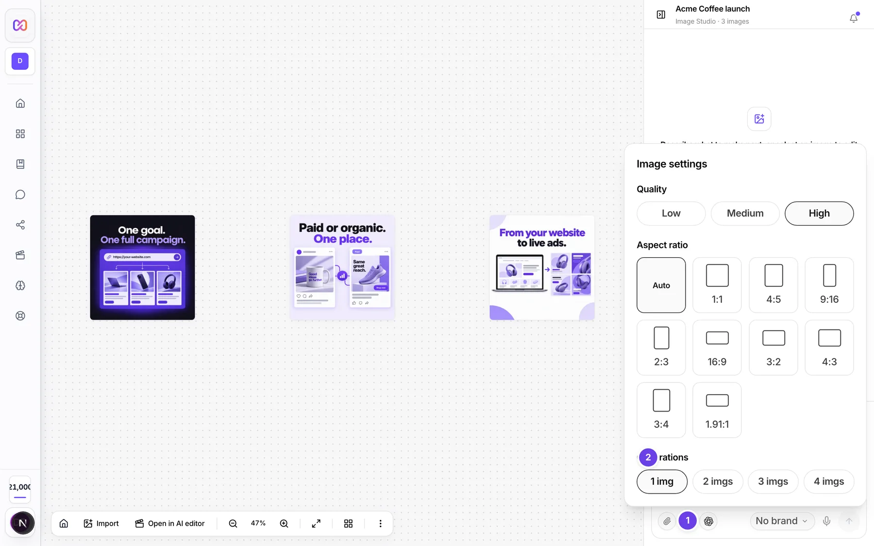Viewport: 874px width, 546px height.
Task: Zoom out with the minus magnifier
Action: [x=233, y=523]
